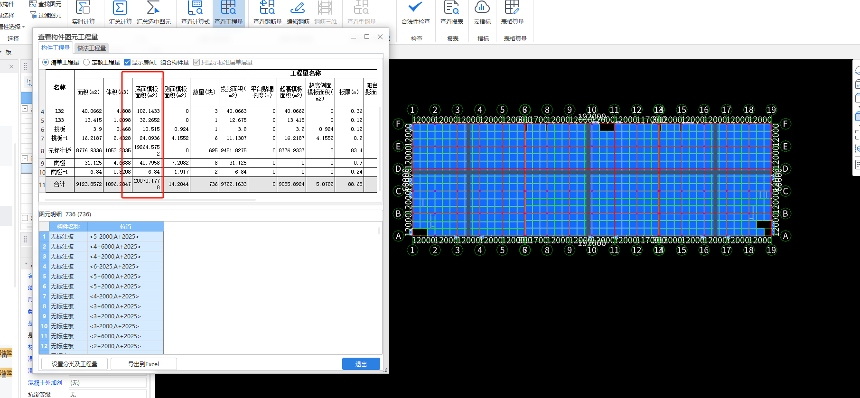Image resolution: width=860 pixels, height=398 pixels.
Task: Click 侧面模板面积(m2) column header
Action: pyautogui.click(x=176, y=92)
